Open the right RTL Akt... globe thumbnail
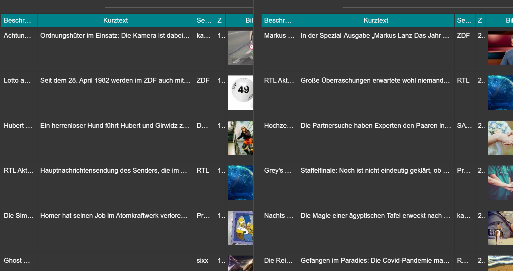513x271 pixels. [x=500, y=93]
